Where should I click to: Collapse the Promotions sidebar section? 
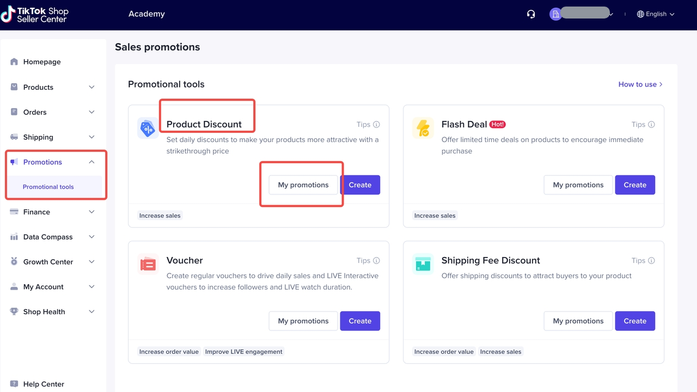[x=91, y=162]
